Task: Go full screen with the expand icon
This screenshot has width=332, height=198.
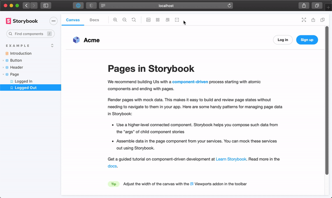Action: coord(304,20)
